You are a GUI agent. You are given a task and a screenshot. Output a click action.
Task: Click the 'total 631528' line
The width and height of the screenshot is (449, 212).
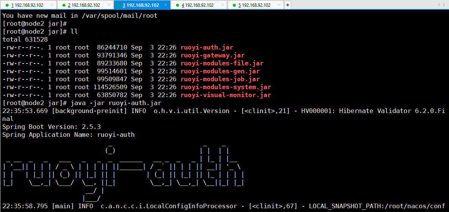pos(25,39)
